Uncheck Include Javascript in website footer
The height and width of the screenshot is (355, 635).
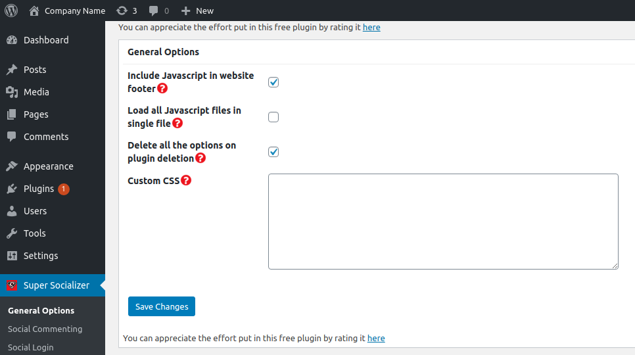point(273,82)
